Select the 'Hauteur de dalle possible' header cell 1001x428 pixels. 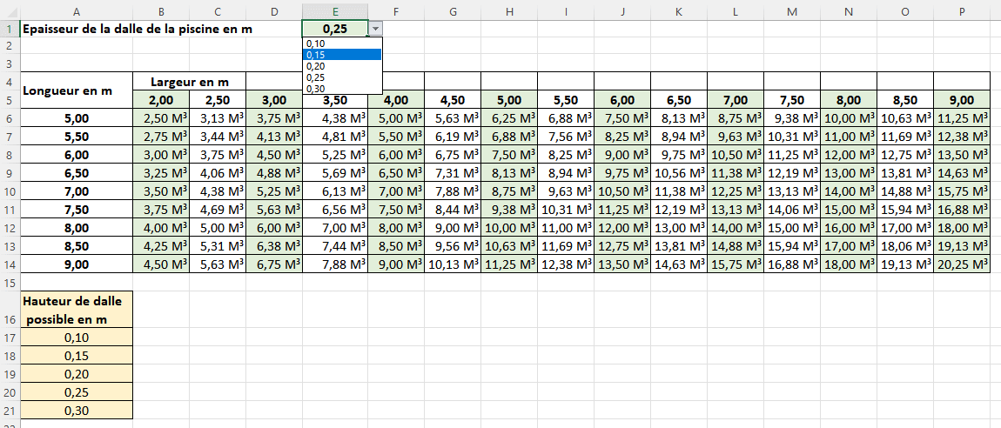[x=77, y=311]
